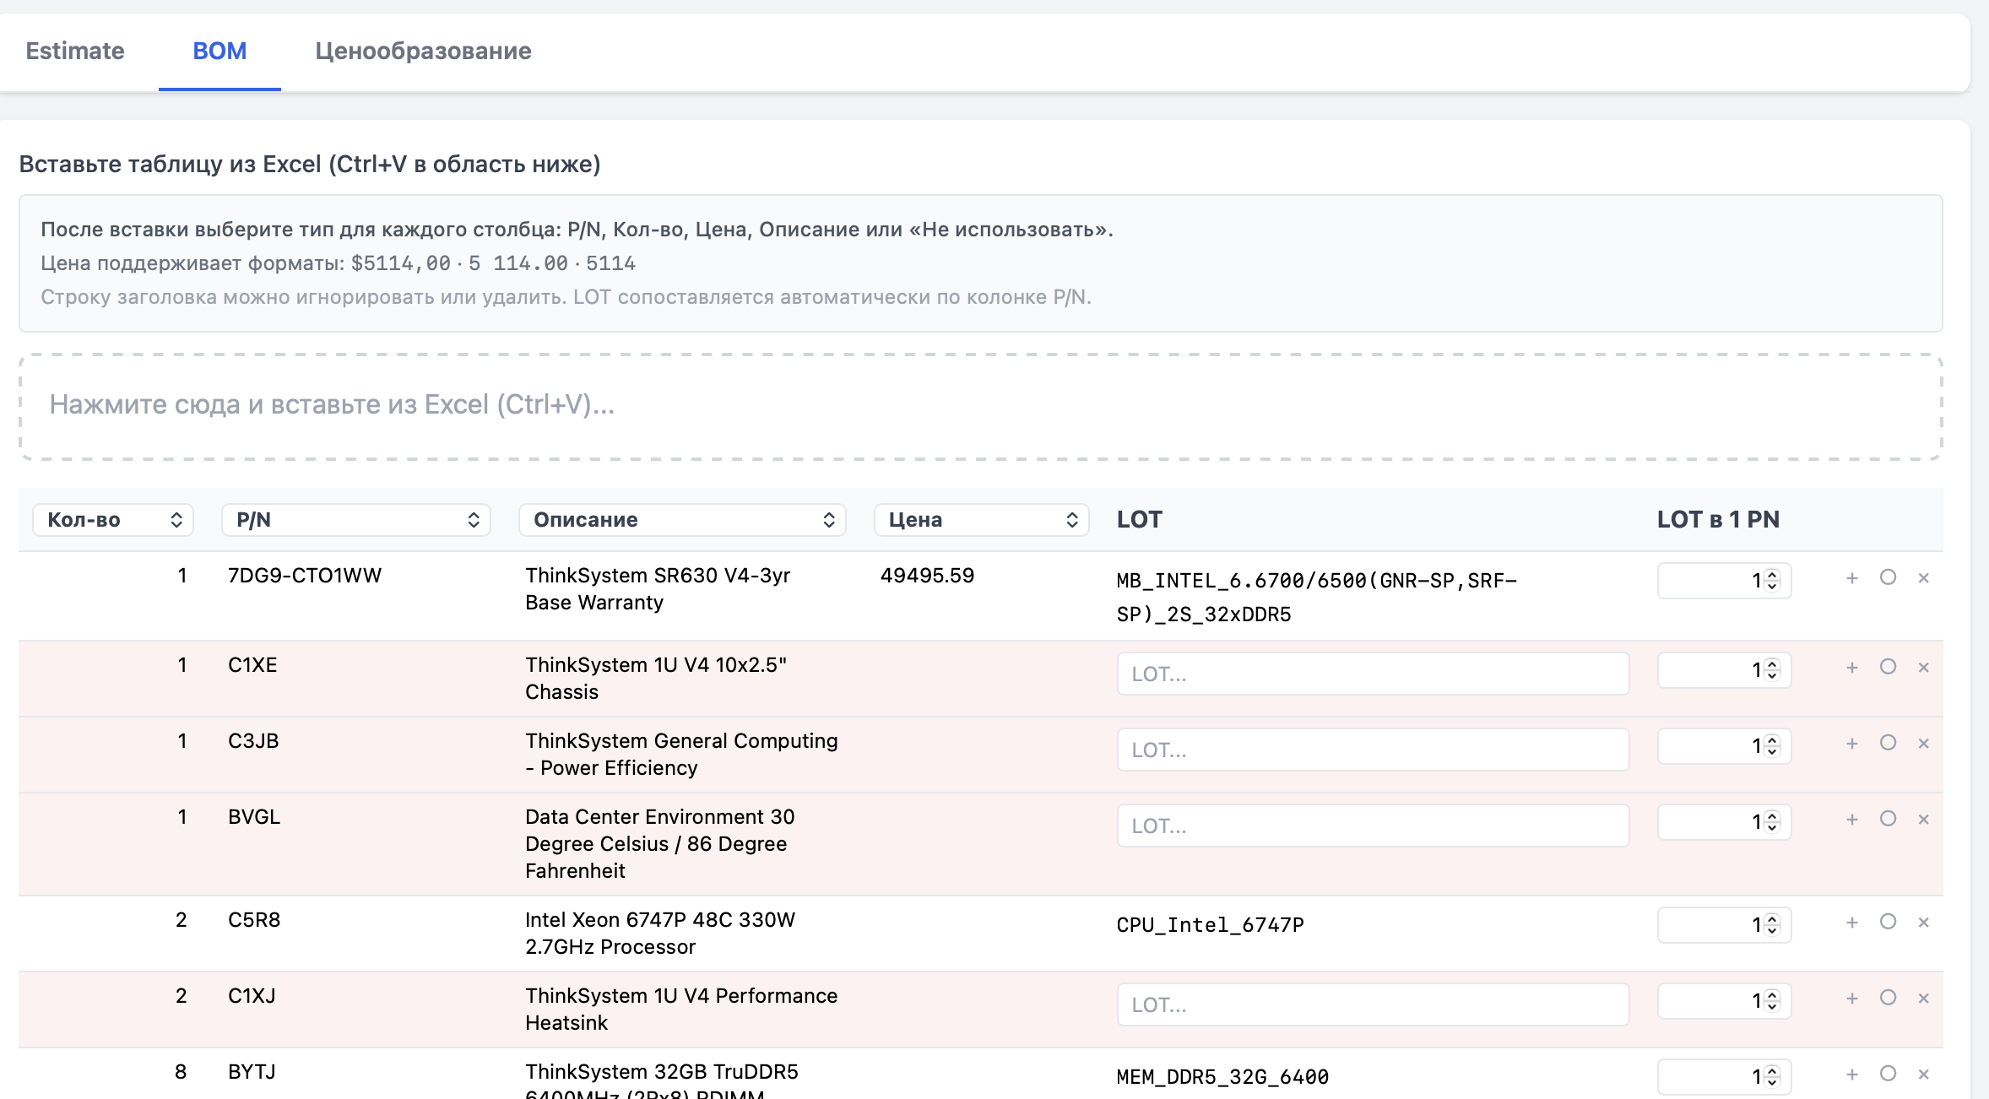Adjust LOT quantity stepper for C5R8 row
This screenshot has height=1099, width=1989.
[x=1771, y=925]
